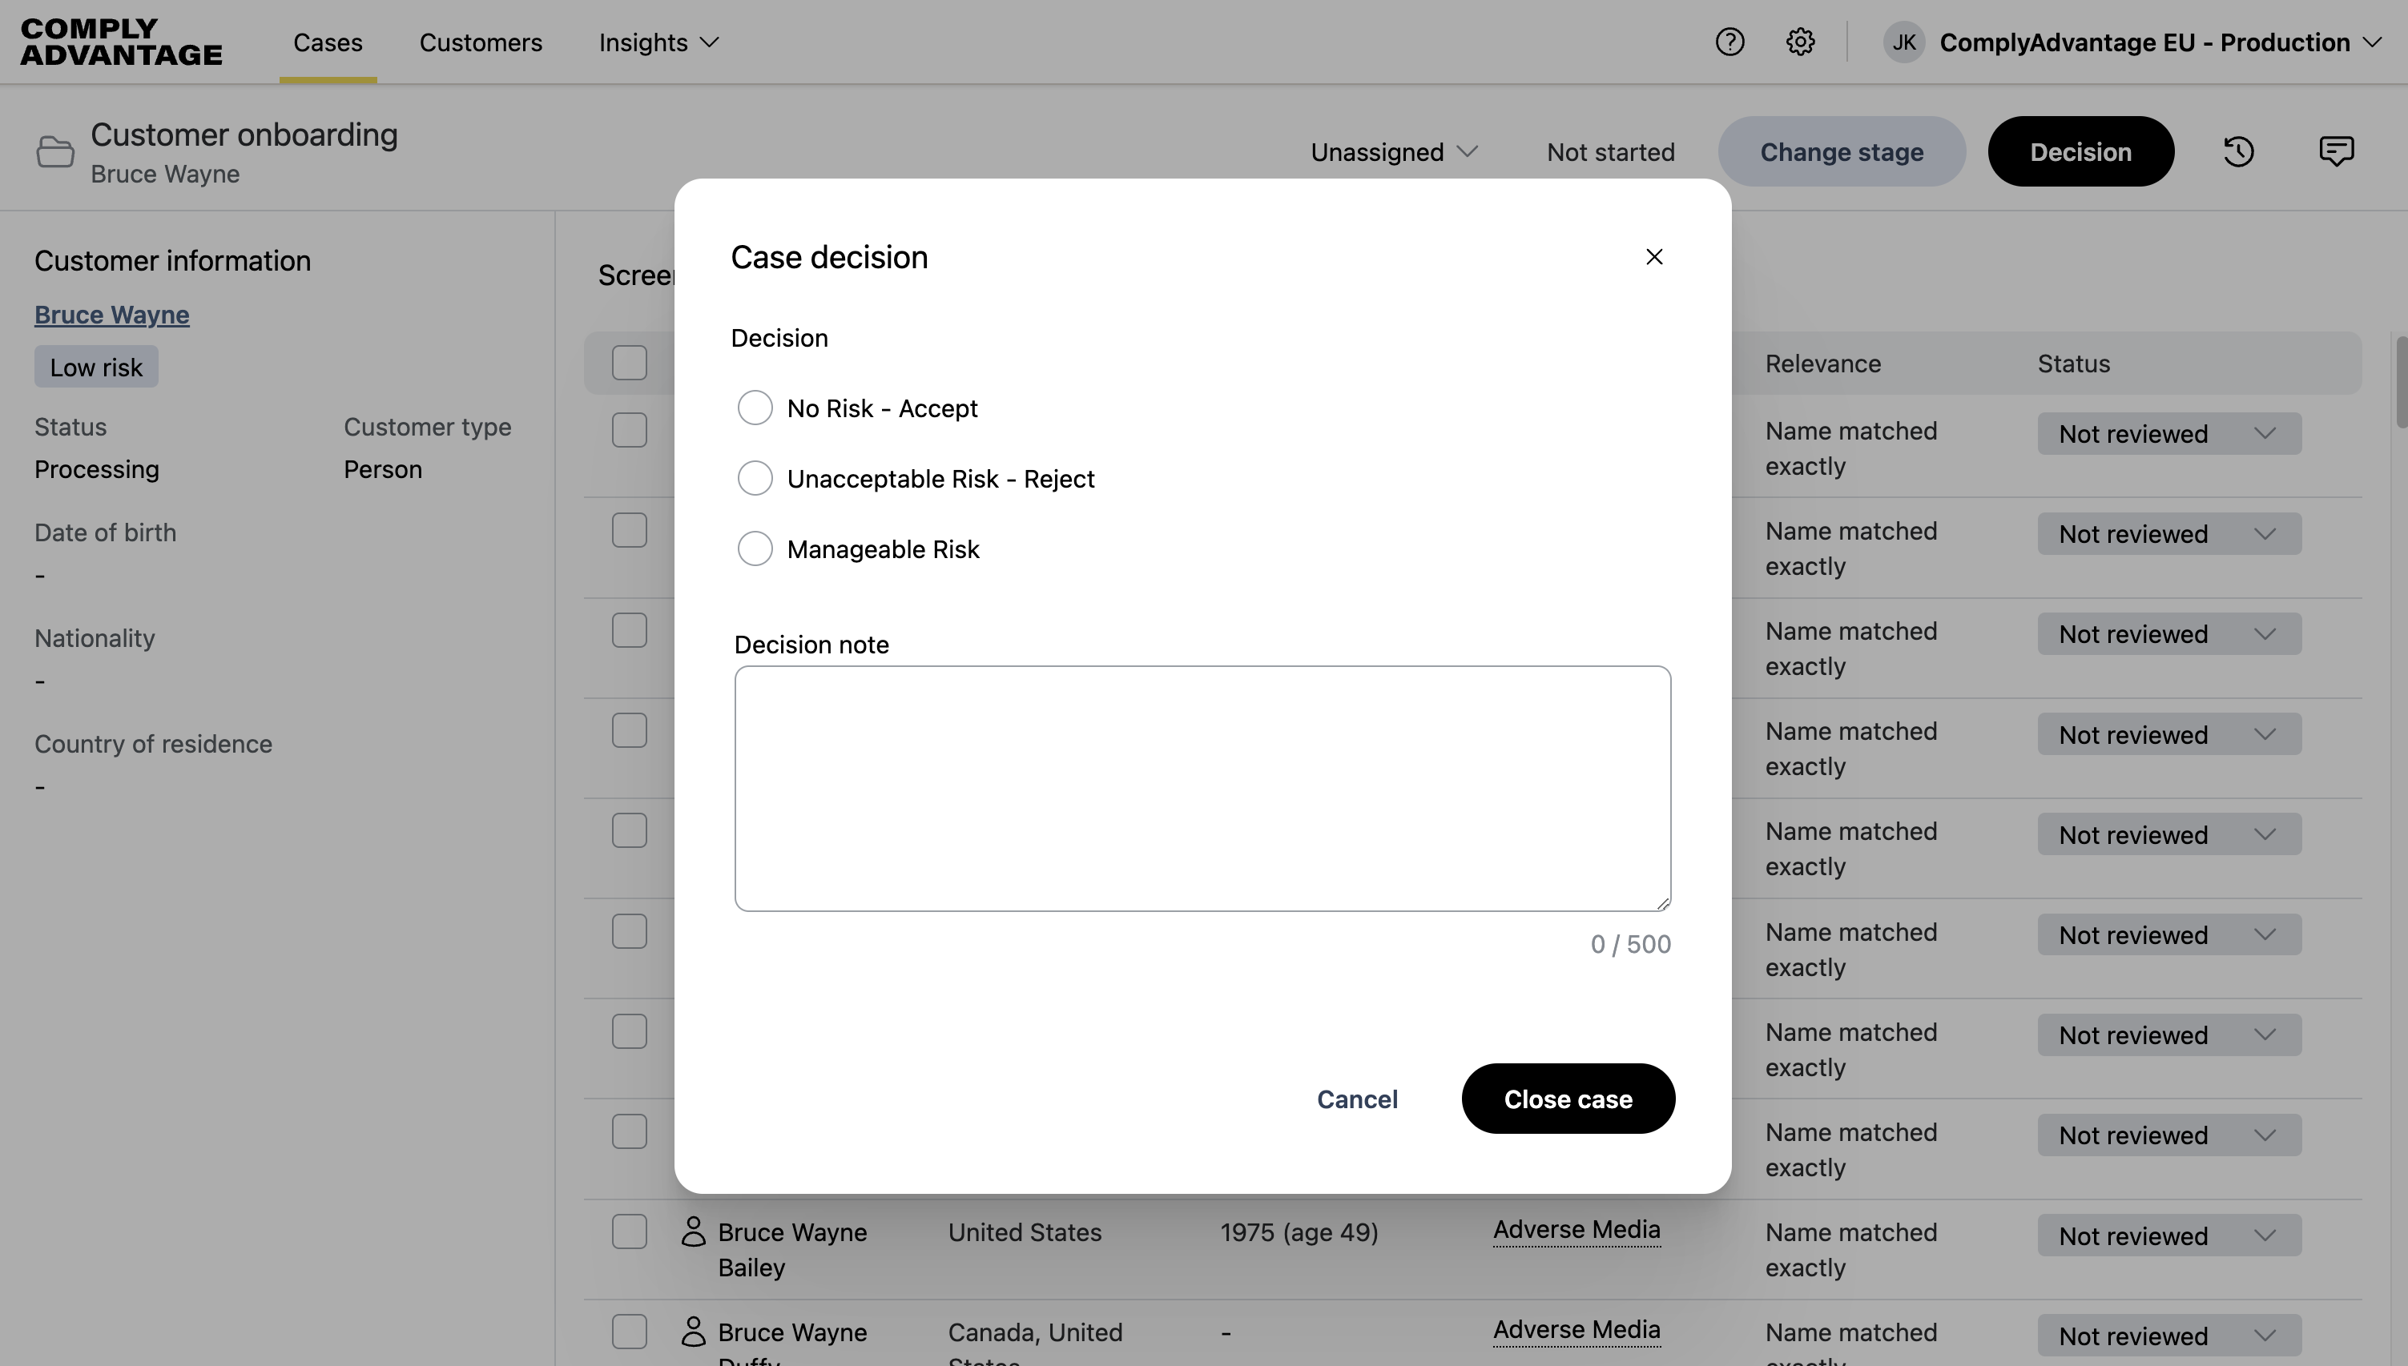Click Cancel in the decision dialog

1357,1099
